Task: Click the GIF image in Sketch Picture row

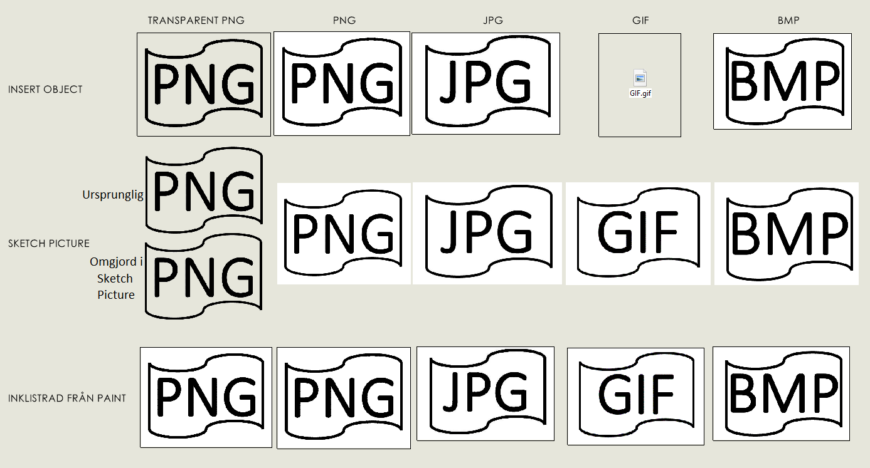Action: (x=638, y=234)
